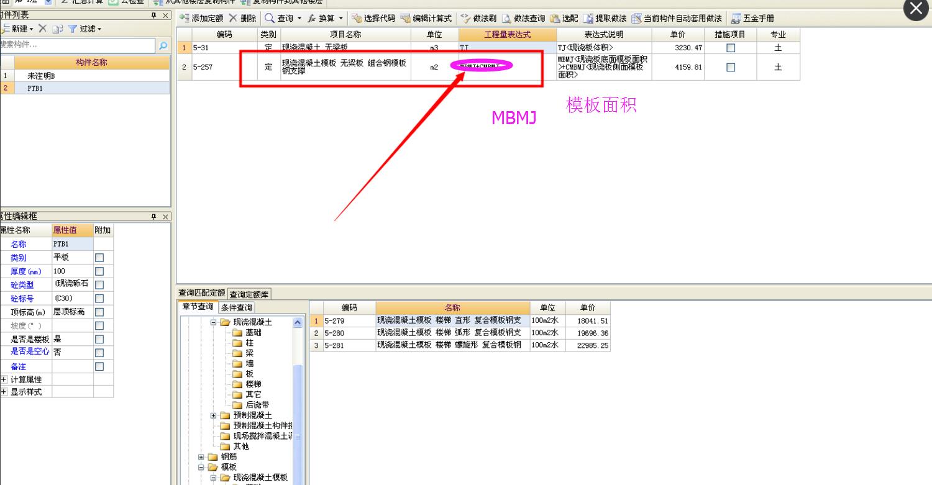The image size is (932, 485).
Task: Expand the 预制混凝土 tree node
Action: (x=213, y=415)
